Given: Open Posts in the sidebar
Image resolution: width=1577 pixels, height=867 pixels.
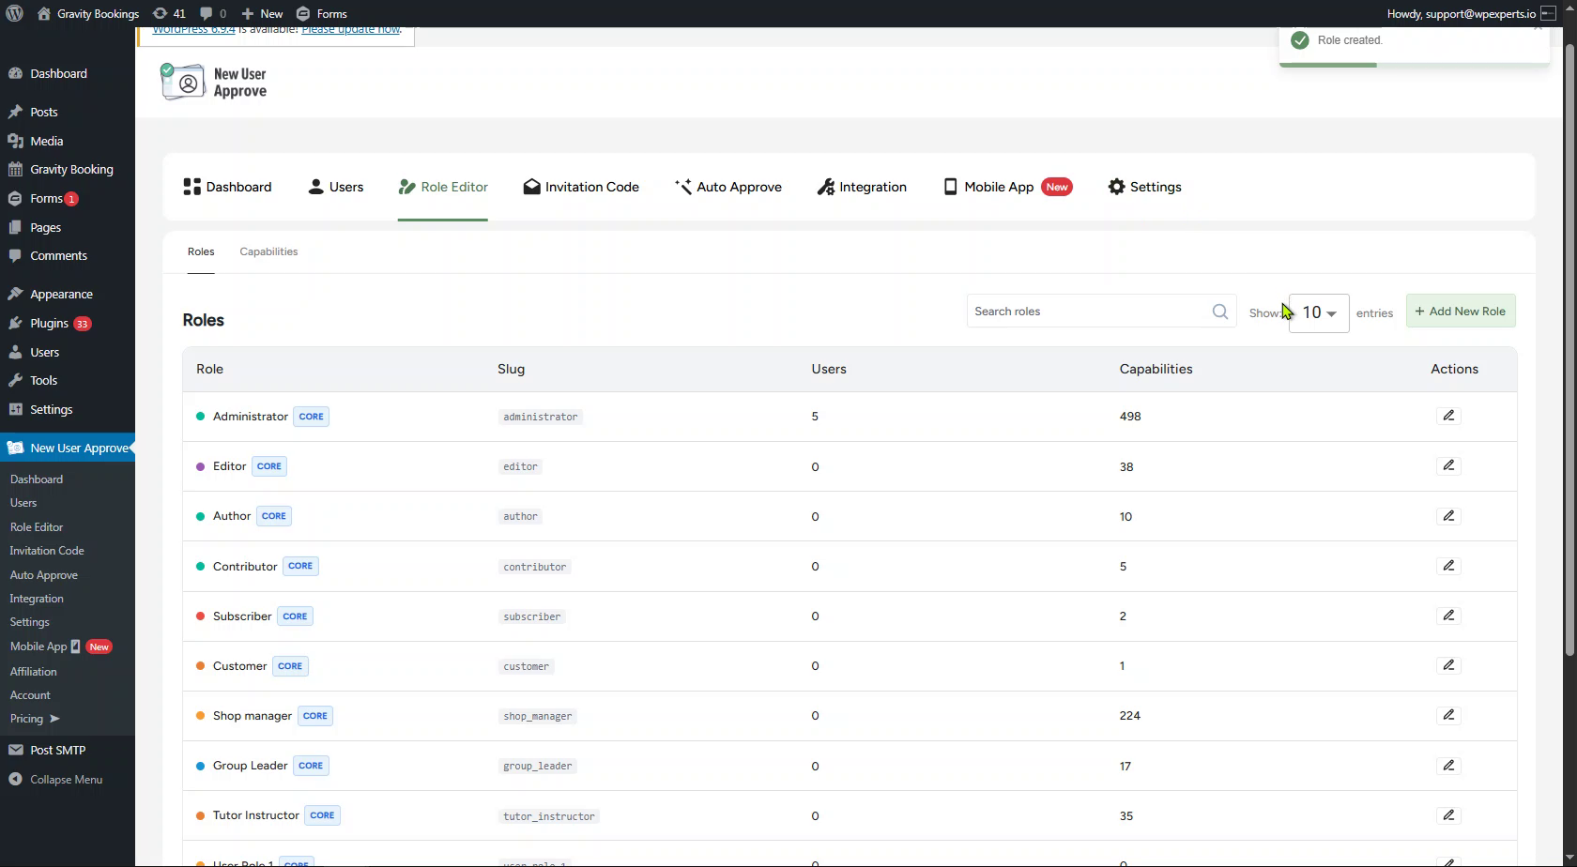Looking at the screenshot, I should tap(43, 112).
